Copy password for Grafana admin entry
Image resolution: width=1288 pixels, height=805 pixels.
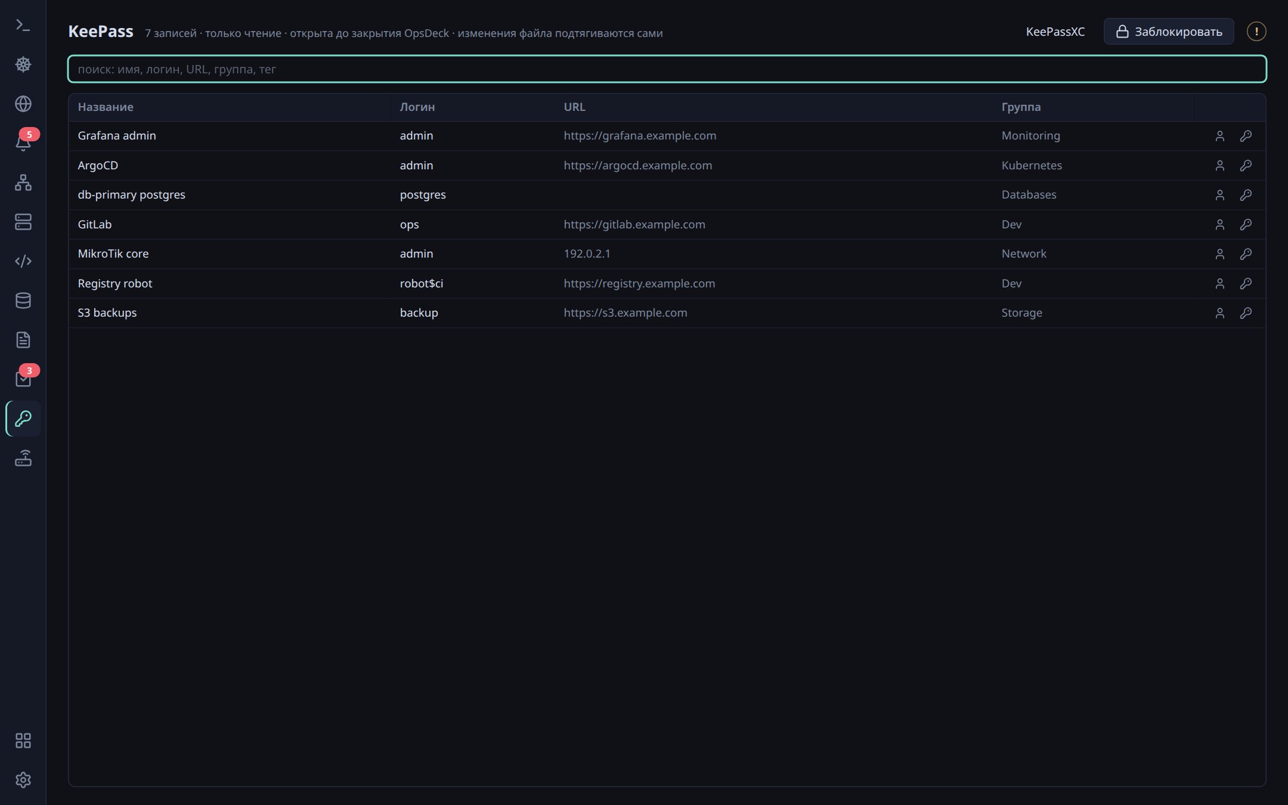tap(1246, 136)
